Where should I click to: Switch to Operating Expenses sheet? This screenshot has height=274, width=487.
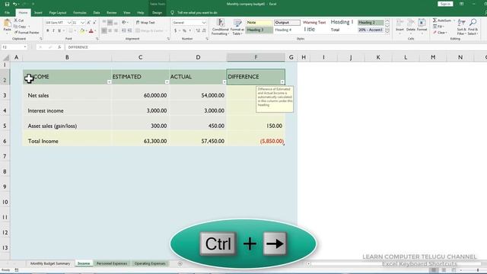click(150, 263)
